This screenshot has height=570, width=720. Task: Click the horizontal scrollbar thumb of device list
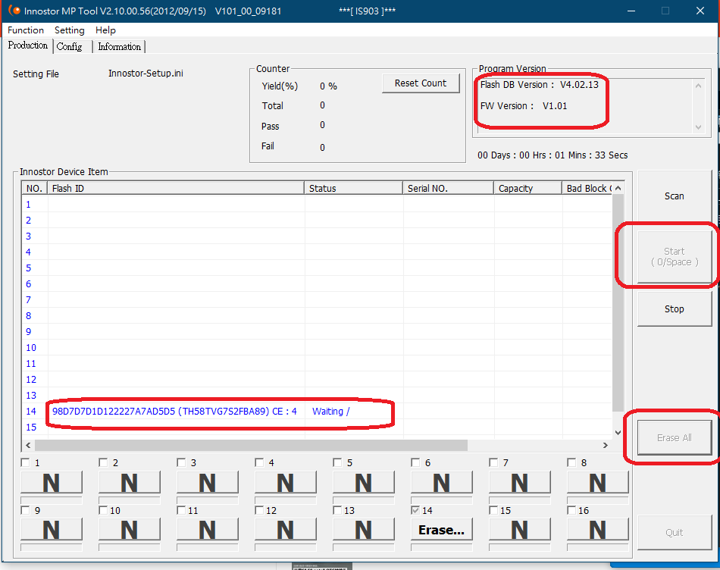[x=251, y=445]
